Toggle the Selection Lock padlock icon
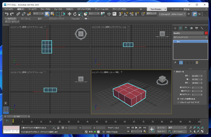The image size is (211, 137). pyautogui.click(x=58, y=128)
